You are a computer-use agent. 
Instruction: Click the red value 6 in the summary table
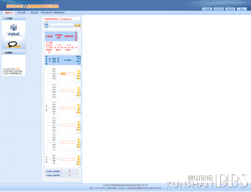click(x=69, y=175)
